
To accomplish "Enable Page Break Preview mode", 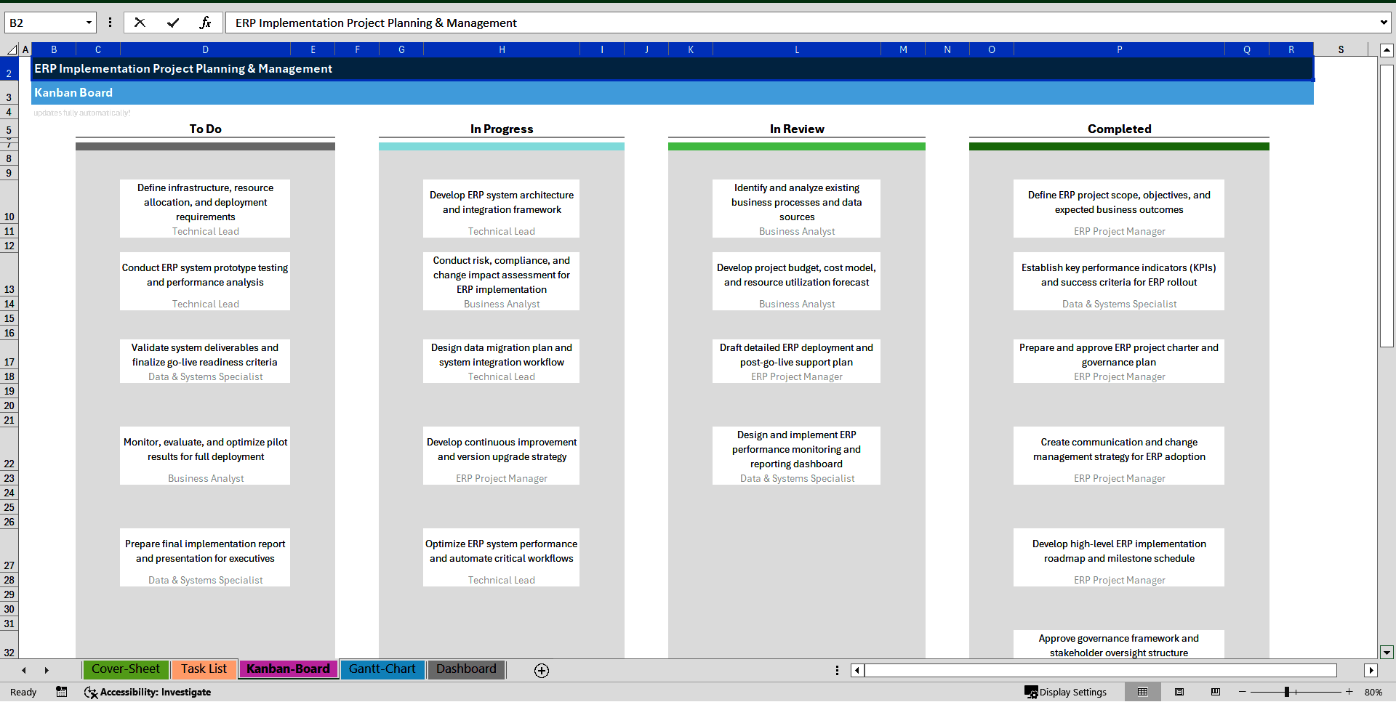I will point(1215,692).
